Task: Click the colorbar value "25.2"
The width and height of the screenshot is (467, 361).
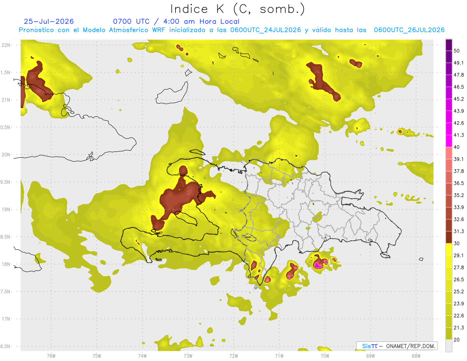Action: click(x=459, y=292)
